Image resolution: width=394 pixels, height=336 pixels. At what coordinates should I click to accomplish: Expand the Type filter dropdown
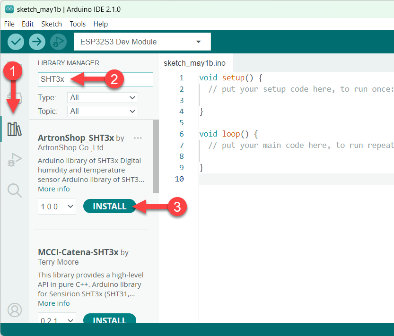[x=103, y=98]
